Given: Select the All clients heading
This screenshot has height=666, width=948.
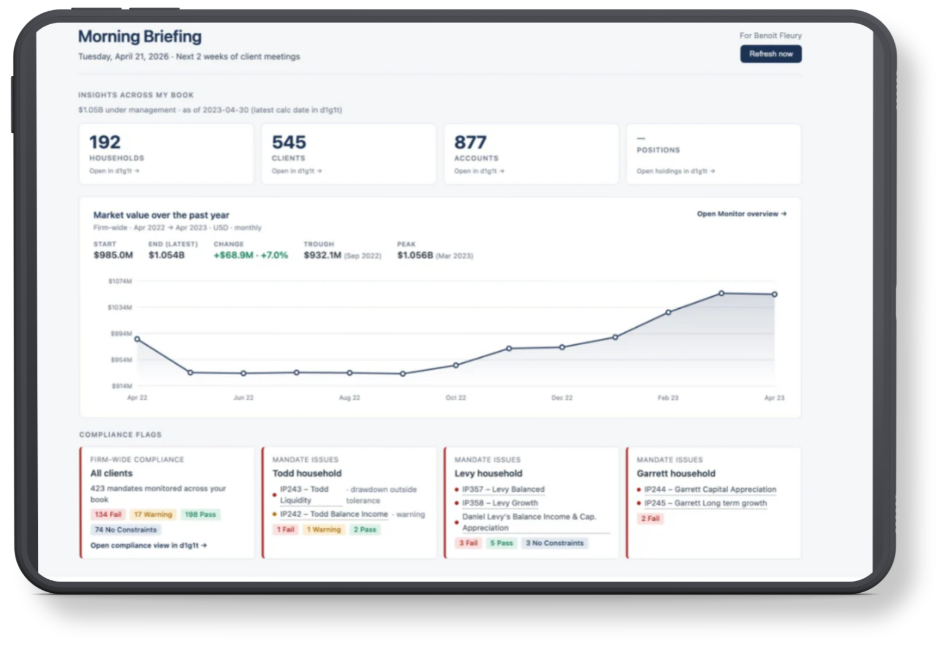Looking at the screenshot, I should pyautogui.click(x=111, y=474).
